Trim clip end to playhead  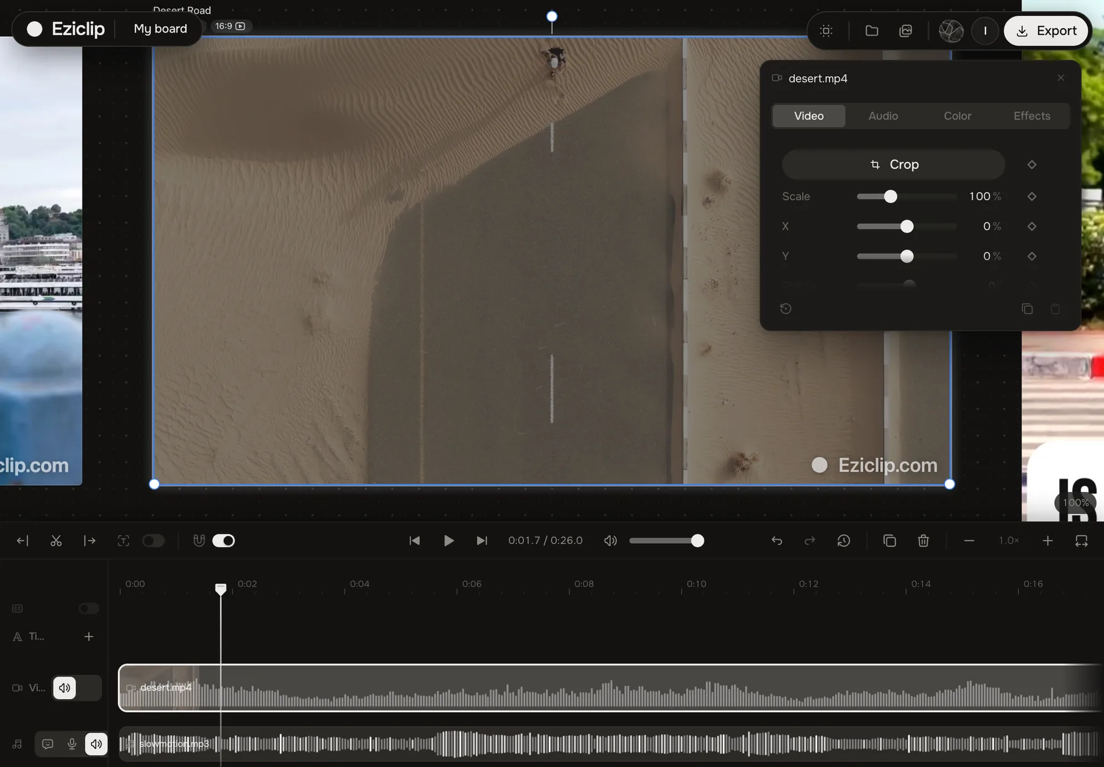[90, 541]
